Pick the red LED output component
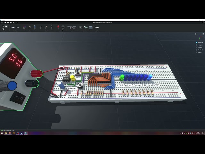The height and width of the screenshot is (154, 205). point(58,27)
